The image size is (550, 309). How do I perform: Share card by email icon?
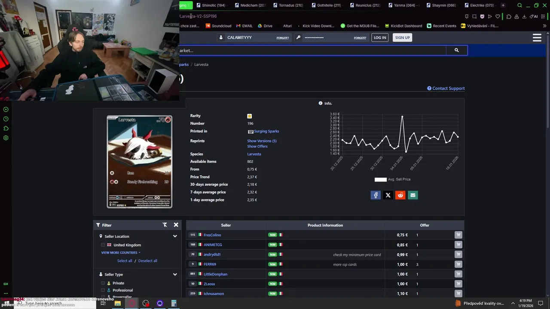413,195
